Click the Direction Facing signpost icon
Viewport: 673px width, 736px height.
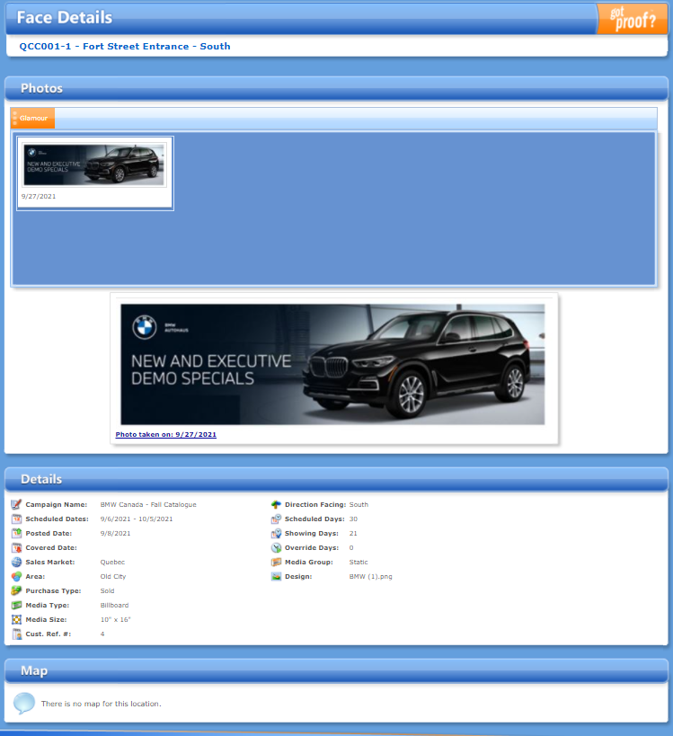pos(277,505)
